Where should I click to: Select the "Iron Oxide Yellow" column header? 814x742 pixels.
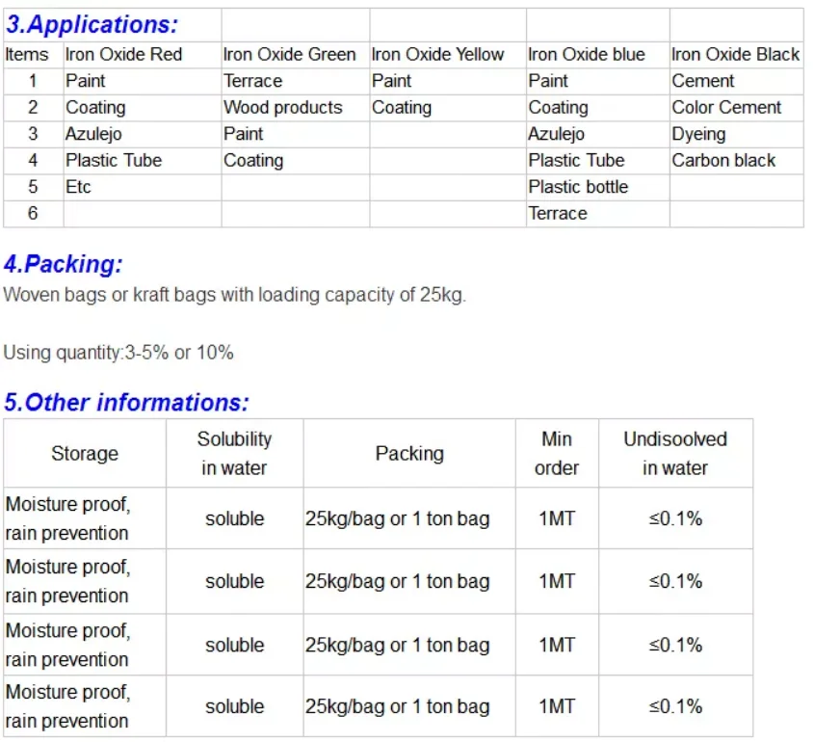(x=437, y=55)
